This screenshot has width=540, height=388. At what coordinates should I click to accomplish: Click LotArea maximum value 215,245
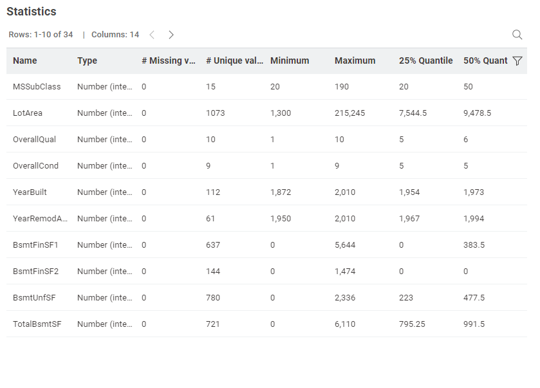(349, 113)
